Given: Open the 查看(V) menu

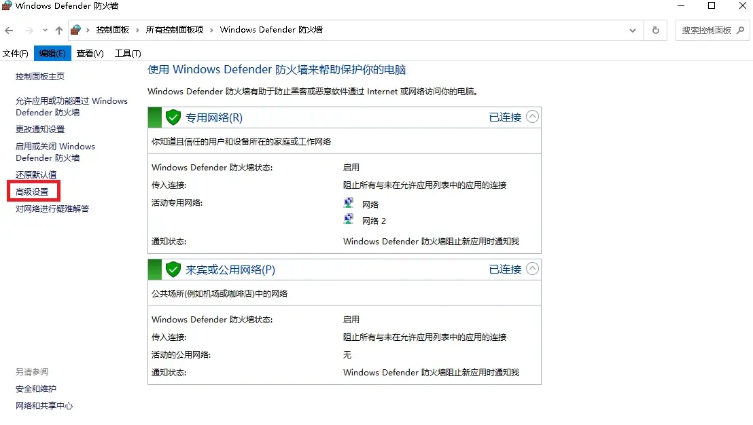Looking at the screenshot, I should pyautogui.click(x=90, y=54).
